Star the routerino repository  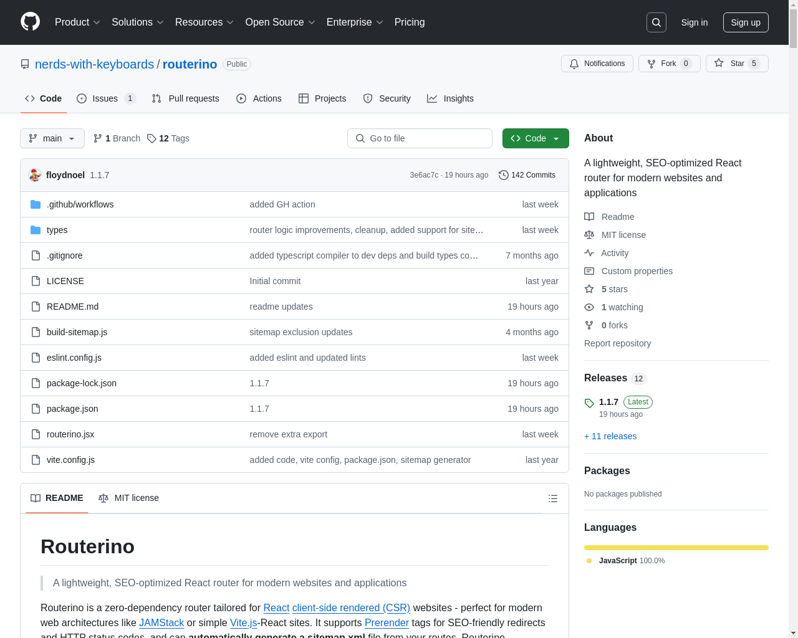pos(737,64)
